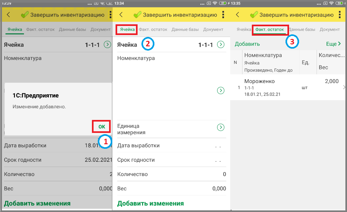Image resolution: width=347 pixels, height=212 pixels.
Task: Go back using arrow in middle screen
Action: coord(121,15)
